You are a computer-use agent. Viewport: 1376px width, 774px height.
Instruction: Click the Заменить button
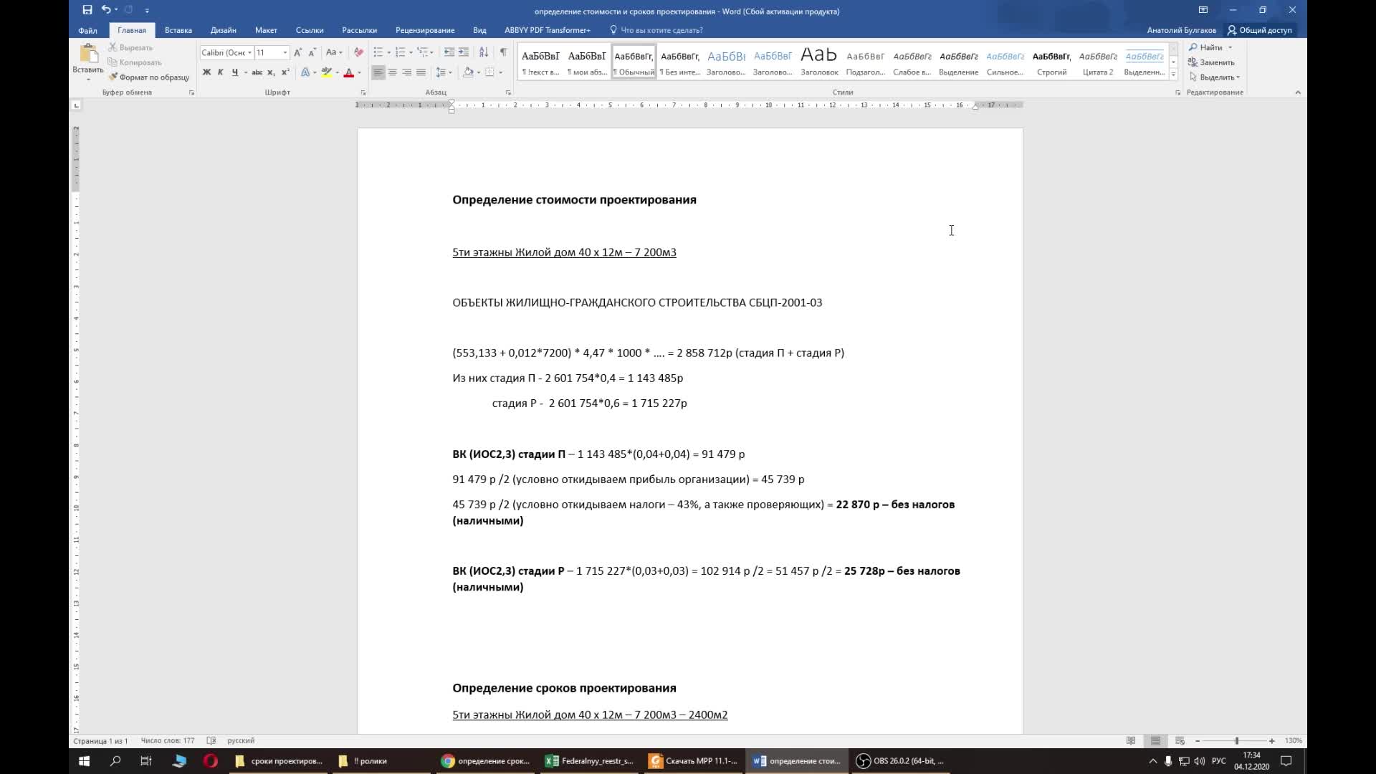(1211, 62)
